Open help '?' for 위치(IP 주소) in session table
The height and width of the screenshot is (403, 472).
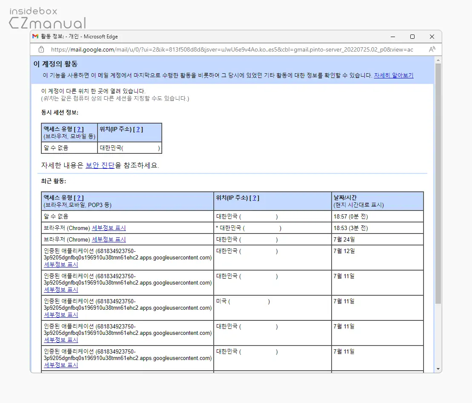[x=138, y=129]
